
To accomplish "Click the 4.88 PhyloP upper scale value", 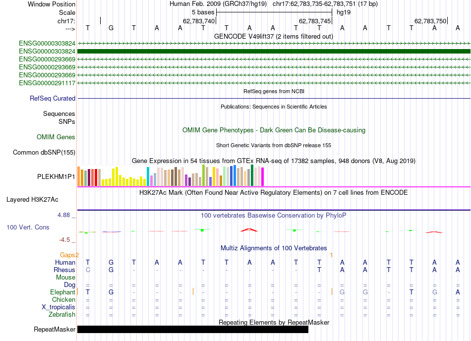I will pyautogui.click(x=63, y=215).
